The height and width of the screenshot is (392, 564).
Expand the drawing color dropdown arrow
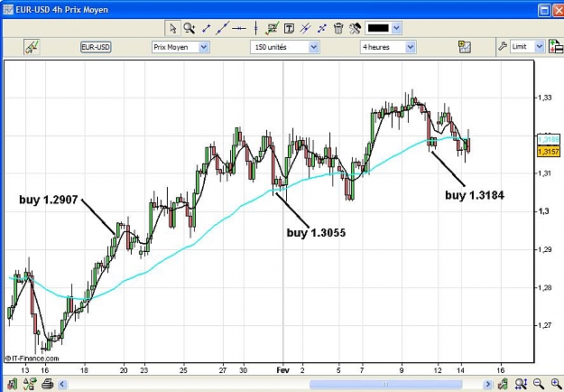pos(396,28)
